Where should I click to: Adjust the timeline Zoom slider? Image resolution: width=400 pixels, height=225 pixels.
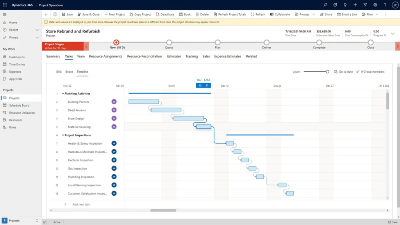pyautogui.click(x=327, y=72)
